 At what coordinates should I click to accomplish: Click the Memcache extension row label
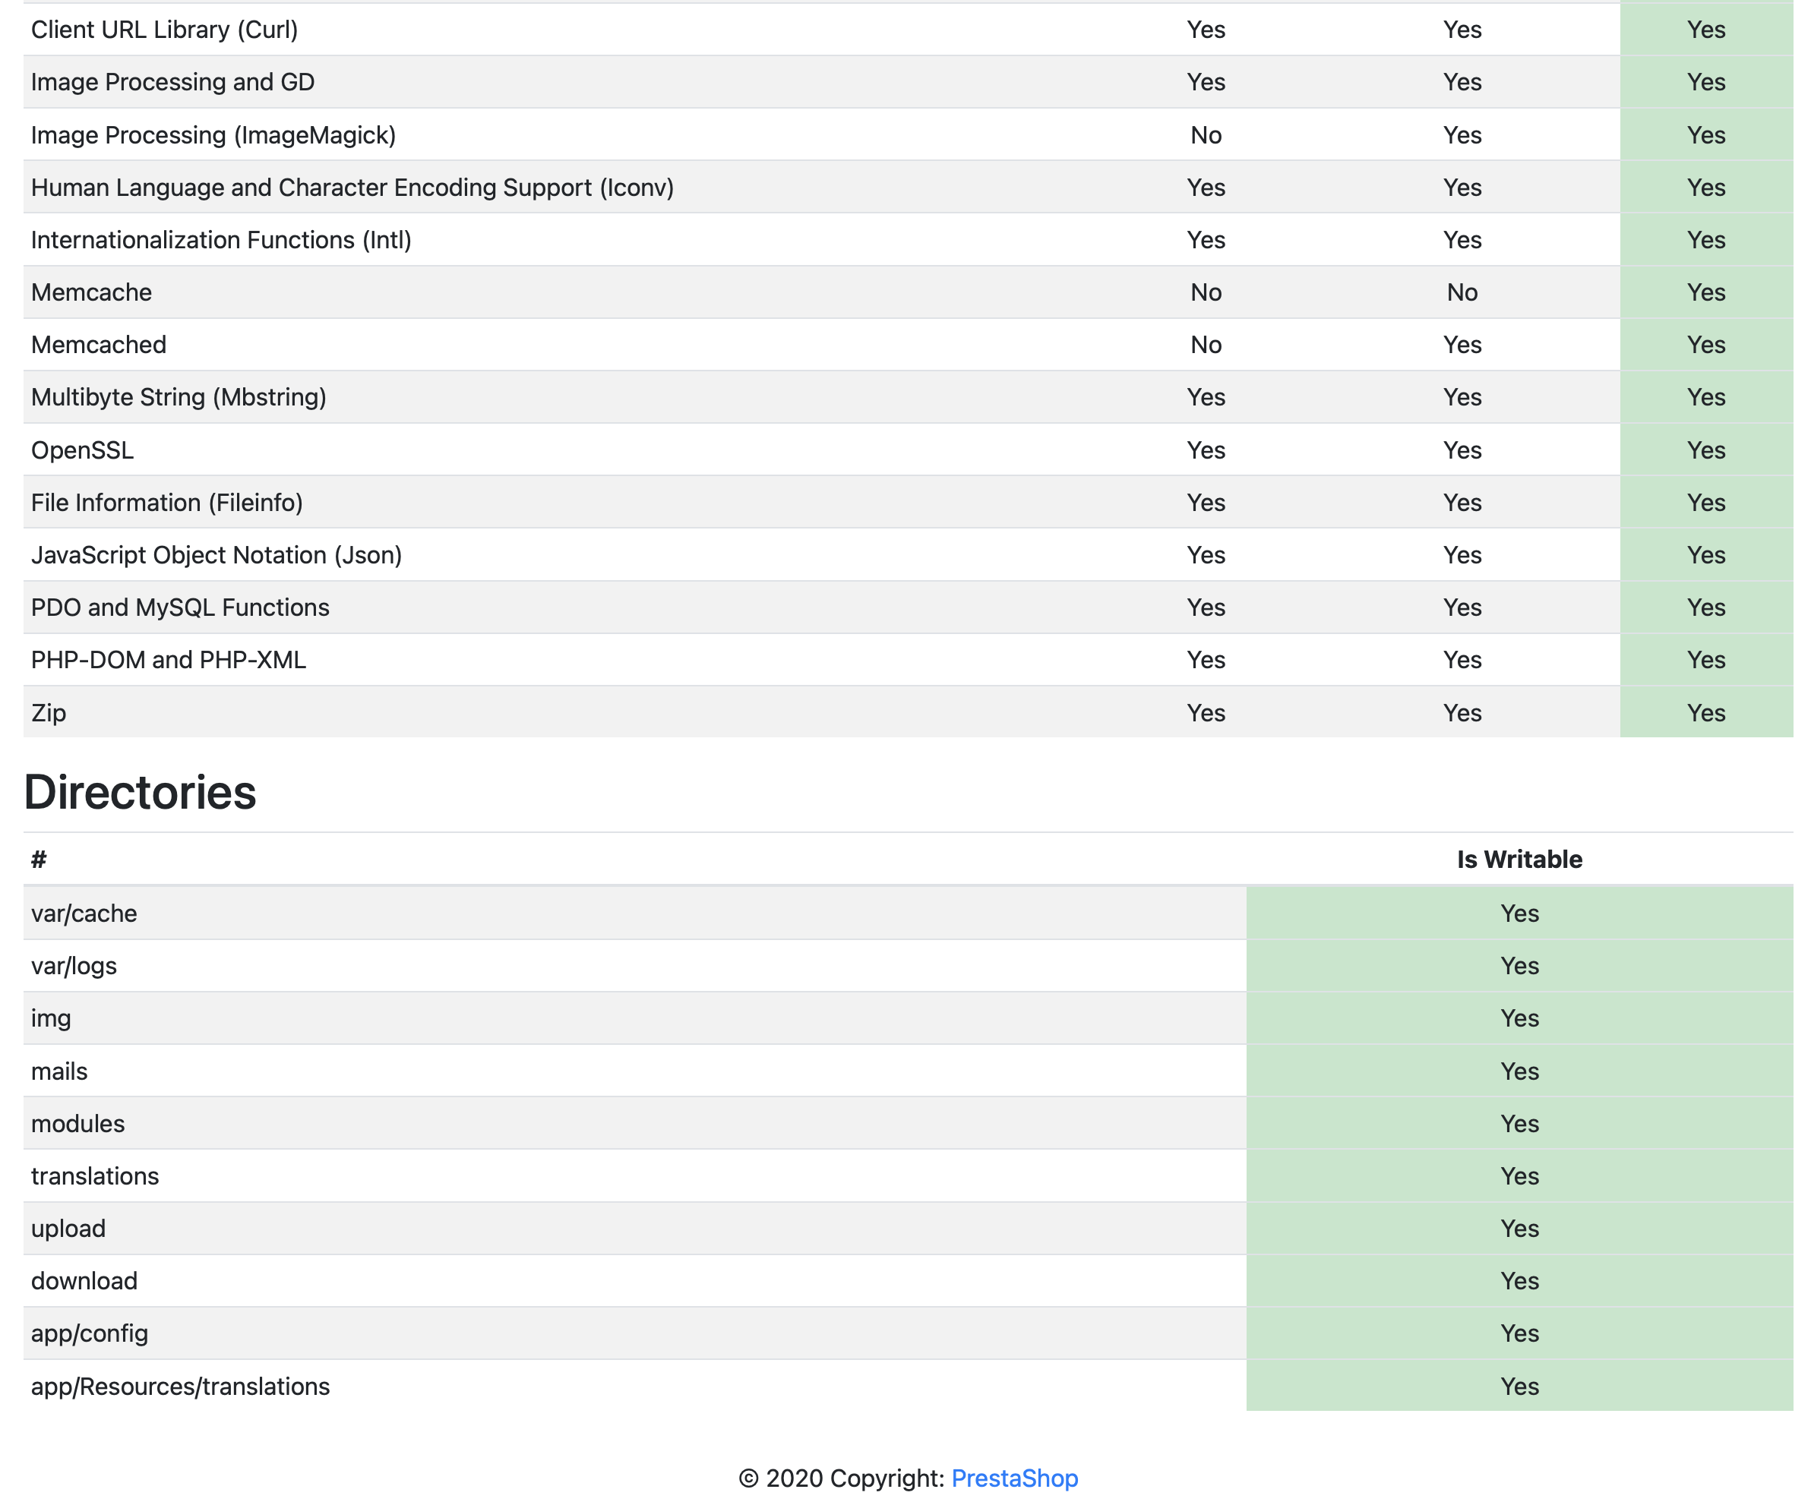click(x=91, y=292)
